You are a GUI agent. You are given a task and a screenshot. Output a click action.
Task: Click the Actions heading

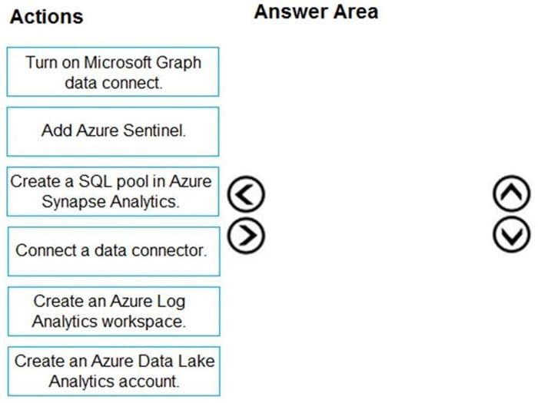click(x=47, y=16)
